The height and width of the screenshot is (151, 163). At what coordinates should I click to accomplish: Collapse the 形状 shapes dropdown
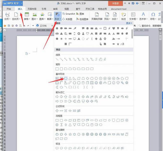coord(58,16)
